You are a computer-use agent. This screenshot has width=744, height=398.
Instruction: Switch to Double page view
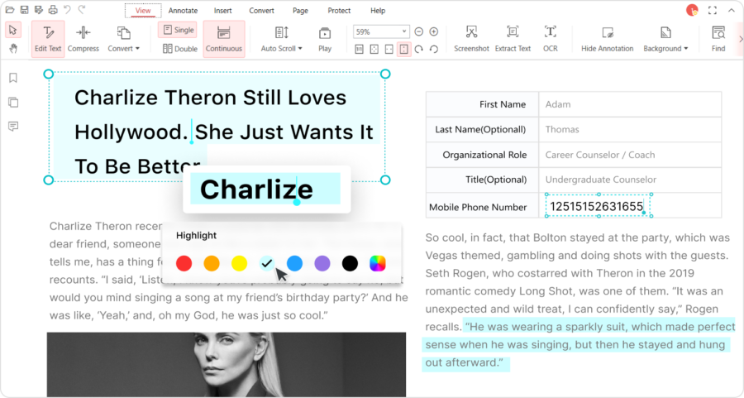click(180, 49)
